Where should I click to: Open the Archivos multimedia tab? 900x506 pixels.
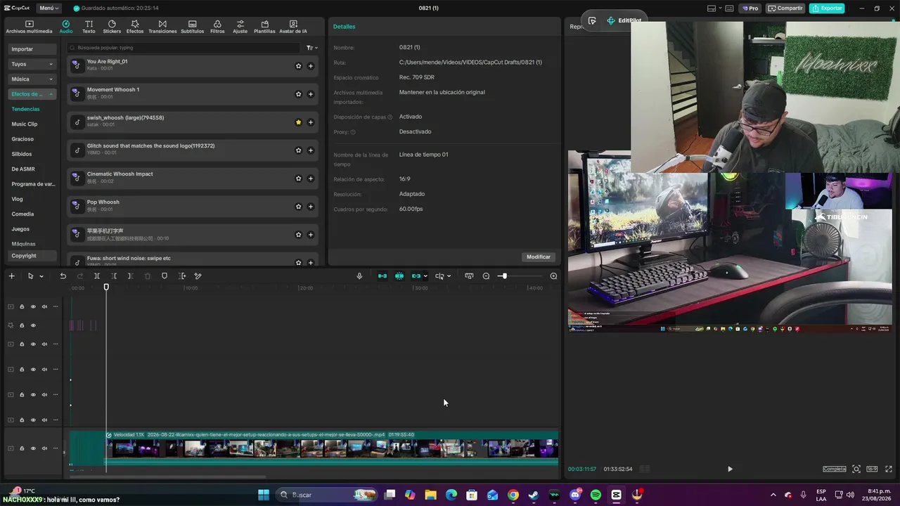click(x=29, y=27)
